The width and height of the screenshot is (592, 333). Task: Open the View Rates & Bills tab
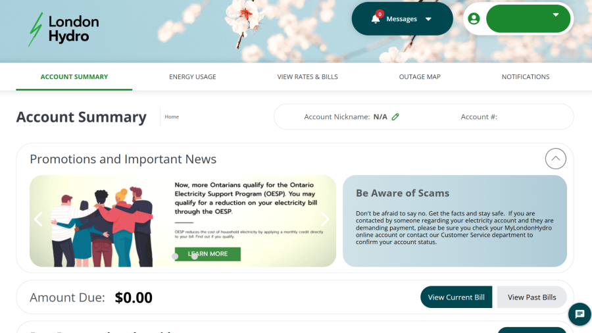(307, 76)
